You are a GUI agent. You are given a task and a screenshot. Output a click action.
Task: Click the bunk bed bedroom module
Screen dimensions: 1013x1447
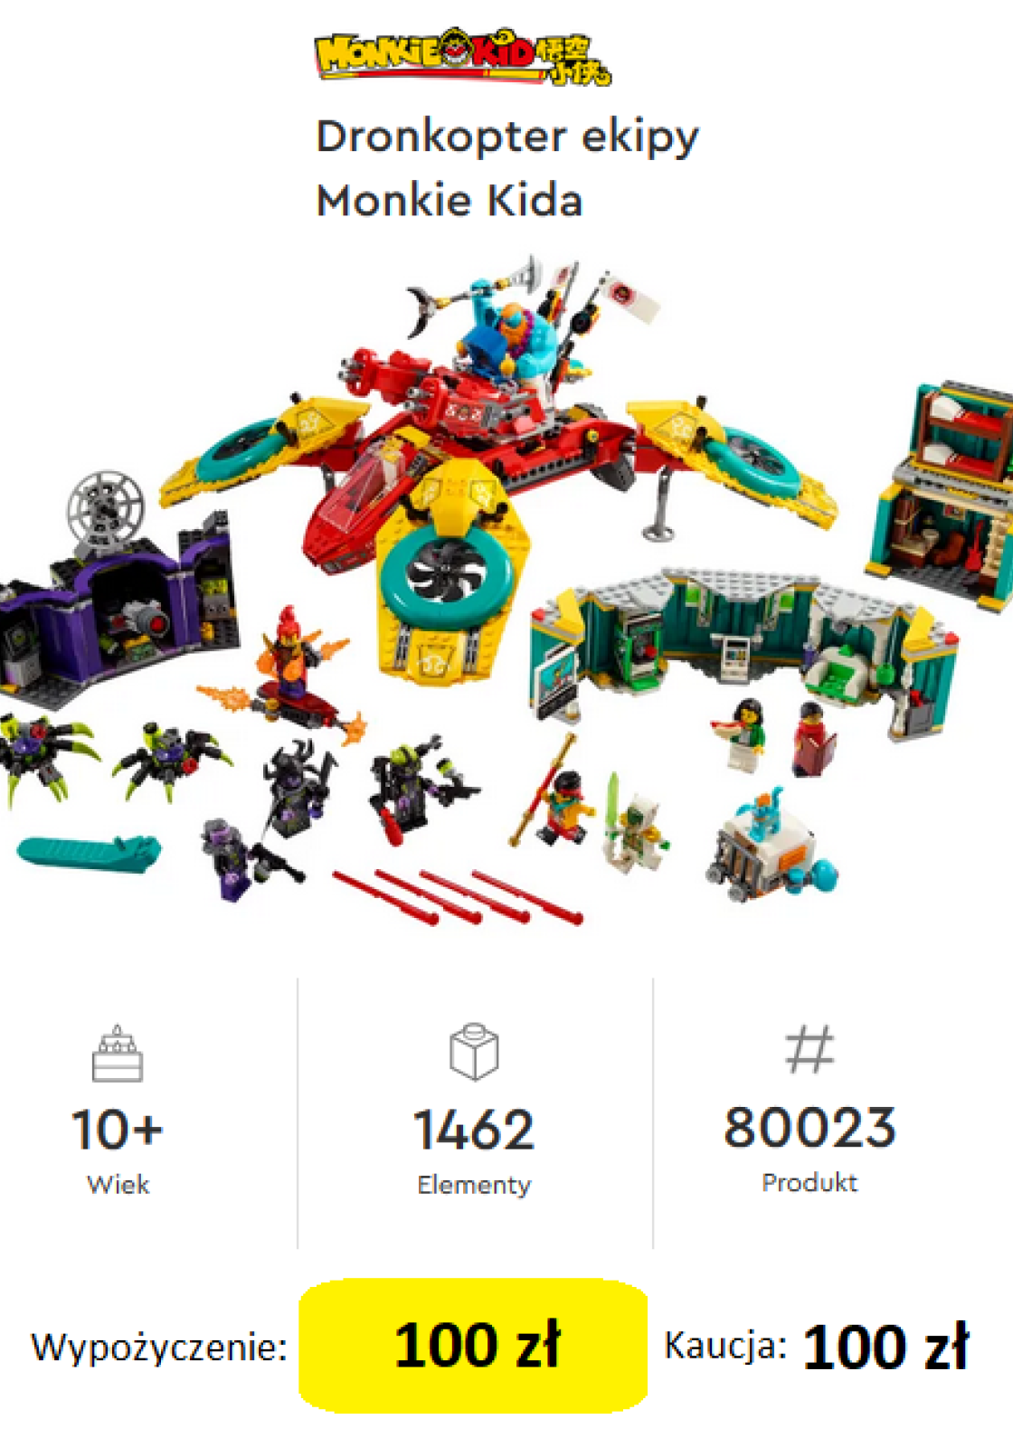coord(945,493)
